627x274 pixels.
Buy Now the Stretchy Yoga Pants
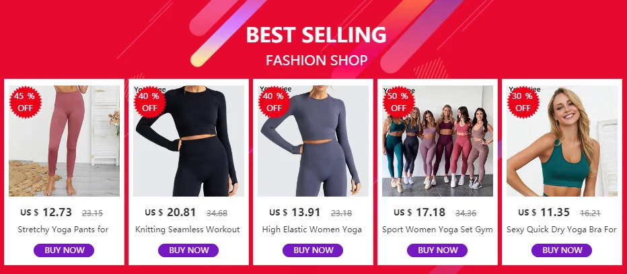(x=64, y=250)
